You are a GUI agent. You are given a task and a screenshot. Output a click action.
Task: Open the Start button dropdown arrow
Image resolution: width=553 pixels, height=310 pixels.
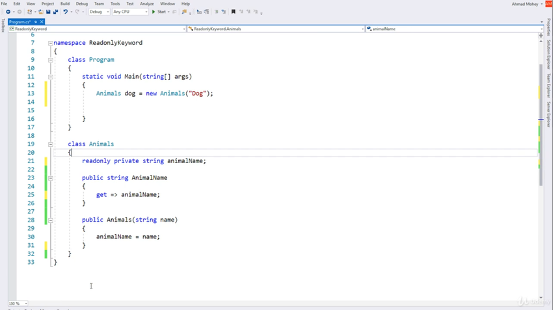pos(169,12)
